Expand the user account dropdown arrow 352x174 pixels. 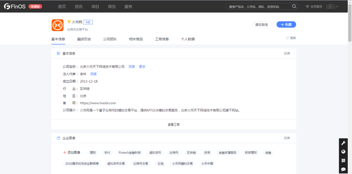[x=337, y=6]
